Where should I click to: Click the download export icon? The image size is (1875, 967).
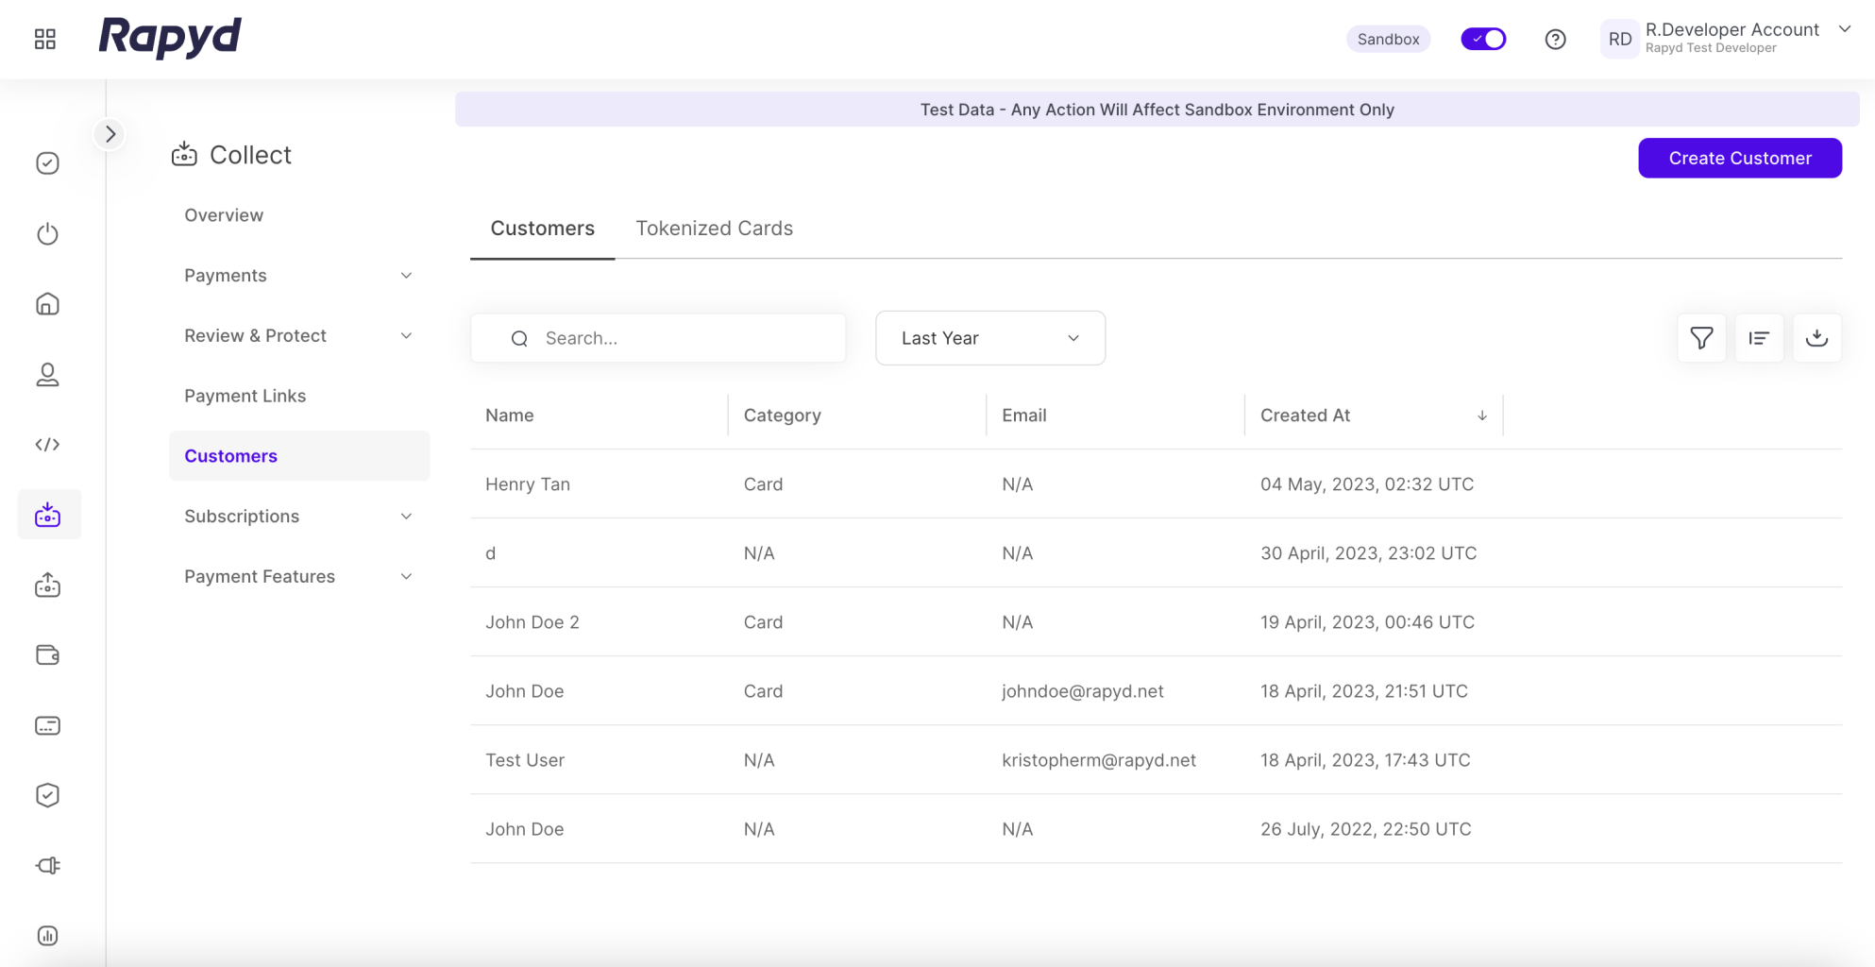pyautogui.click(x=1816, y=338)
